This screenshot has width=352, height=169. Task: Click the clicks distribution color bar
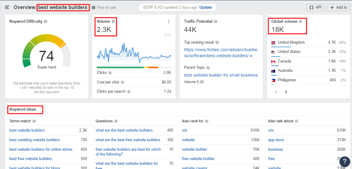[x=134, y=67]
